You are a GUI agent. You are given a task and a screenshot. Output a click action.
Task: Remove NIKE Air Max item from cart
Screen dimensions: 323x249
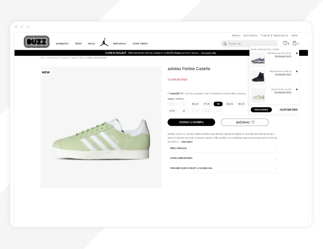pos(297,53)
